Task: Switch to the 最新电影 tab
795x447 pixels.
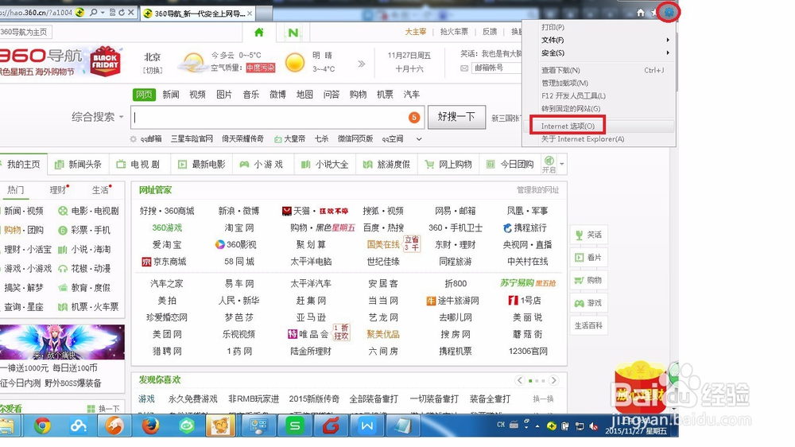Action: pos(202,165)
